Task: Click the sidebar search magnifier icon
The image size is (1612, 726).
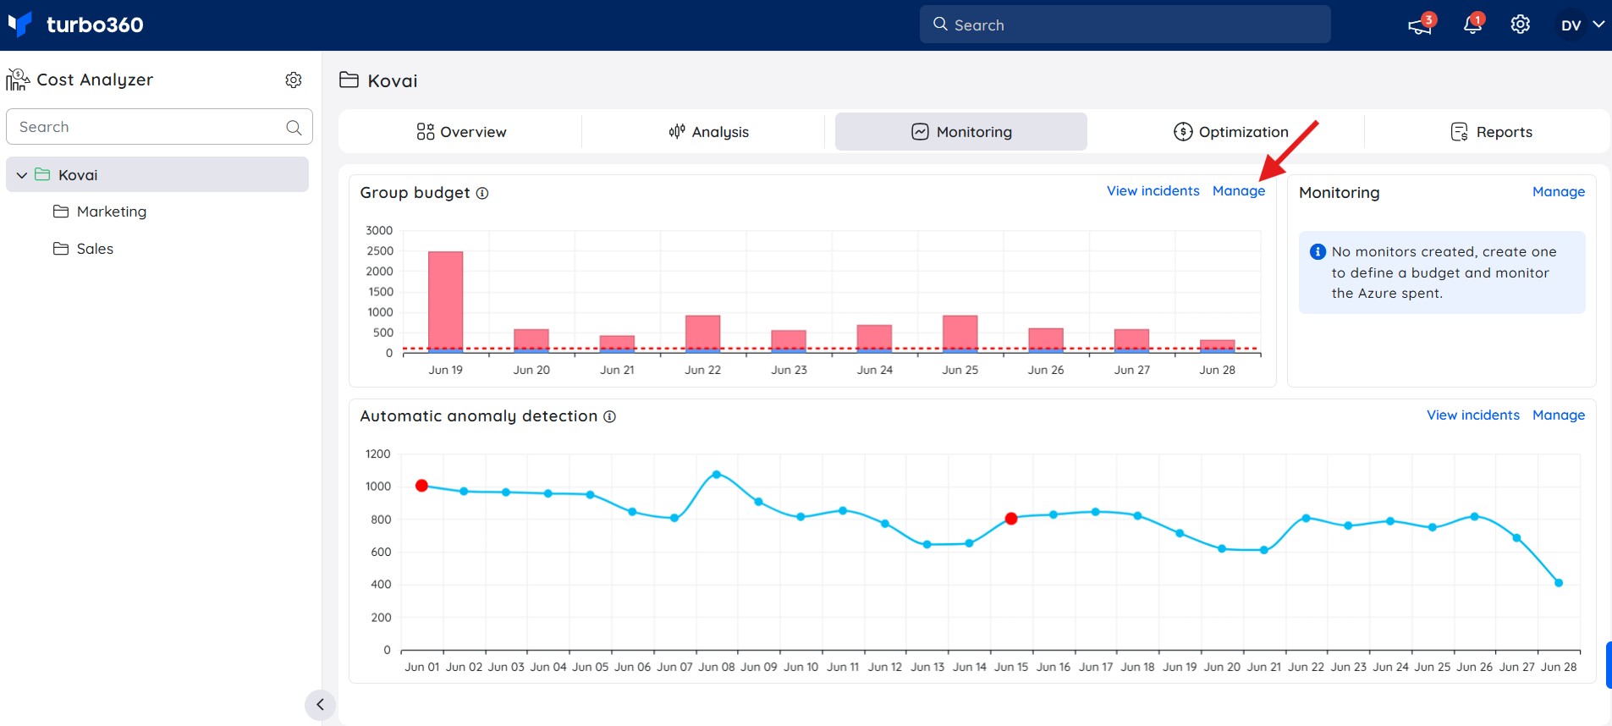Action: [x=294, y=127]
